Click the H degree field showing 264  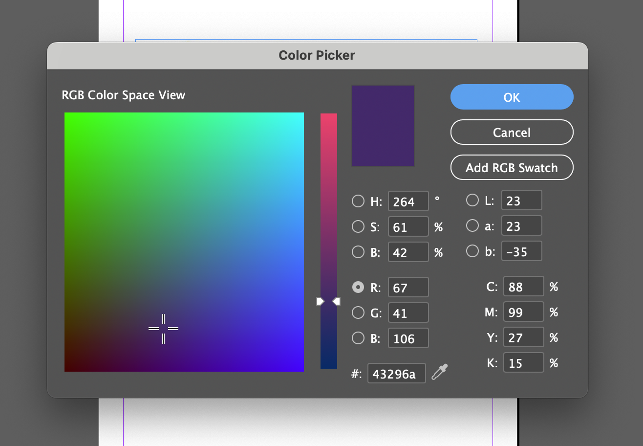click(408, 201)
